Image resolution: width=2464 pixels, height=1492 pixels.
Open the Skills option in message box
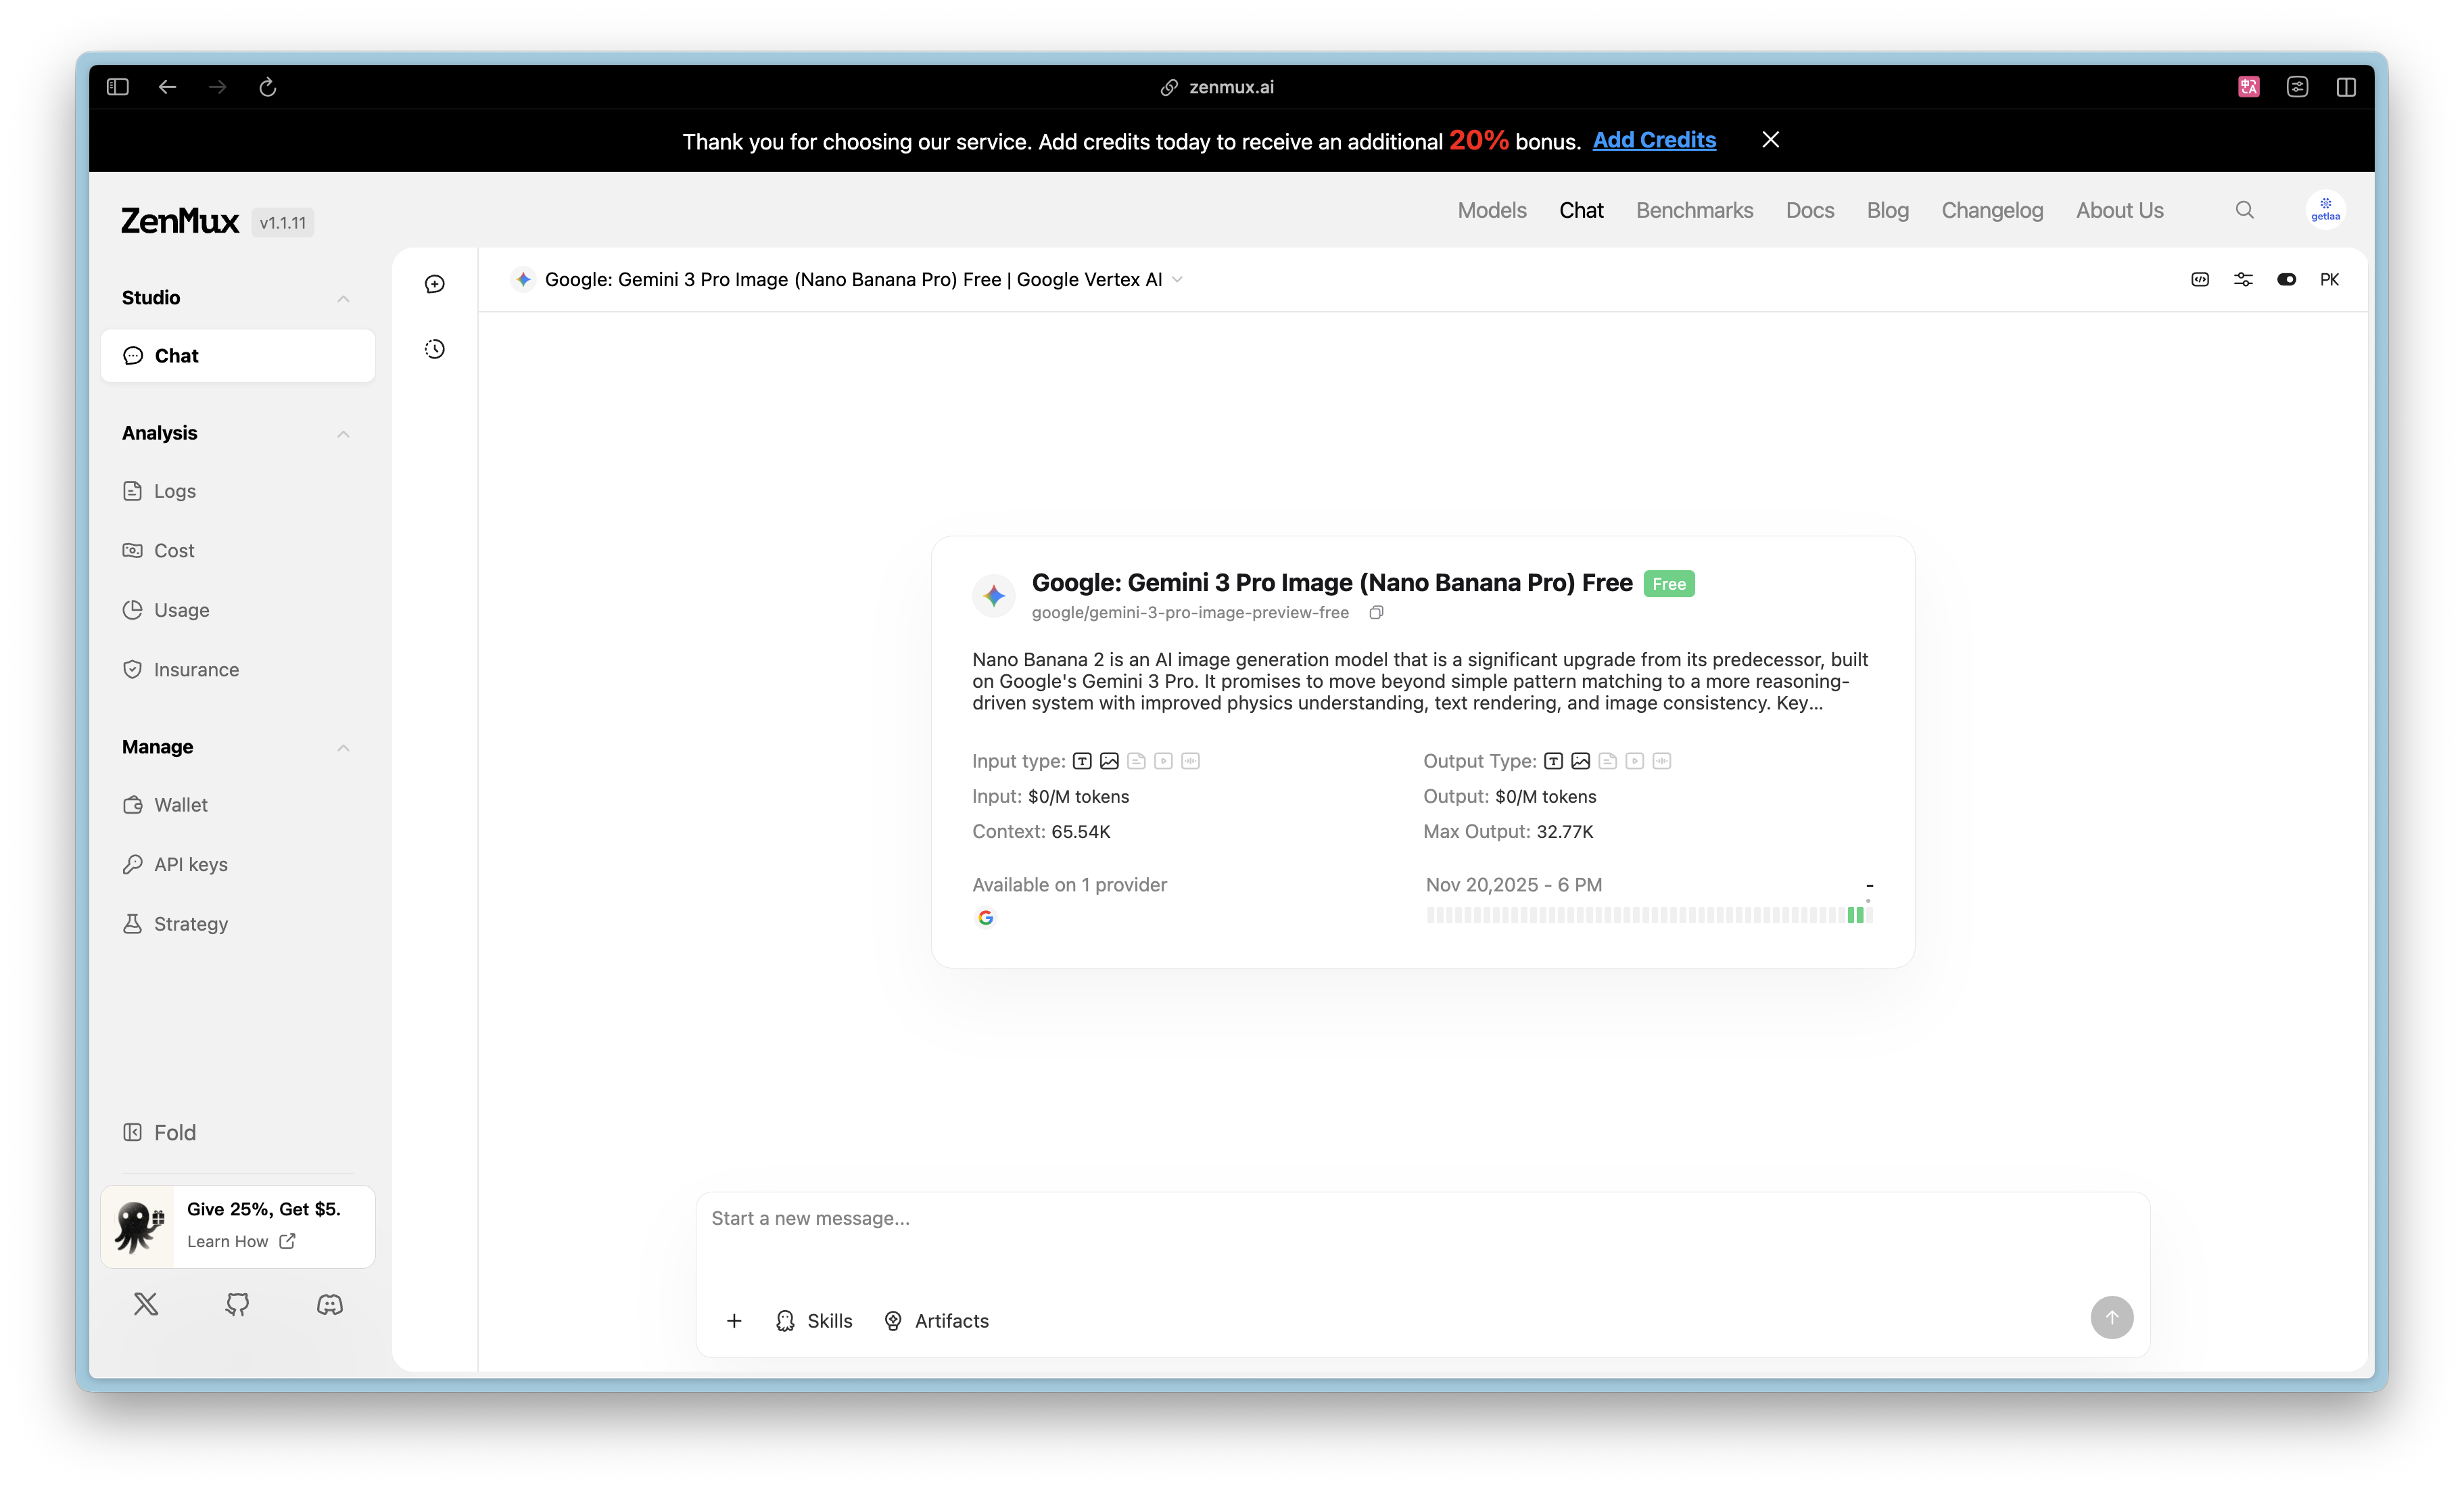pyautogui.click(x=814, y=1321)
